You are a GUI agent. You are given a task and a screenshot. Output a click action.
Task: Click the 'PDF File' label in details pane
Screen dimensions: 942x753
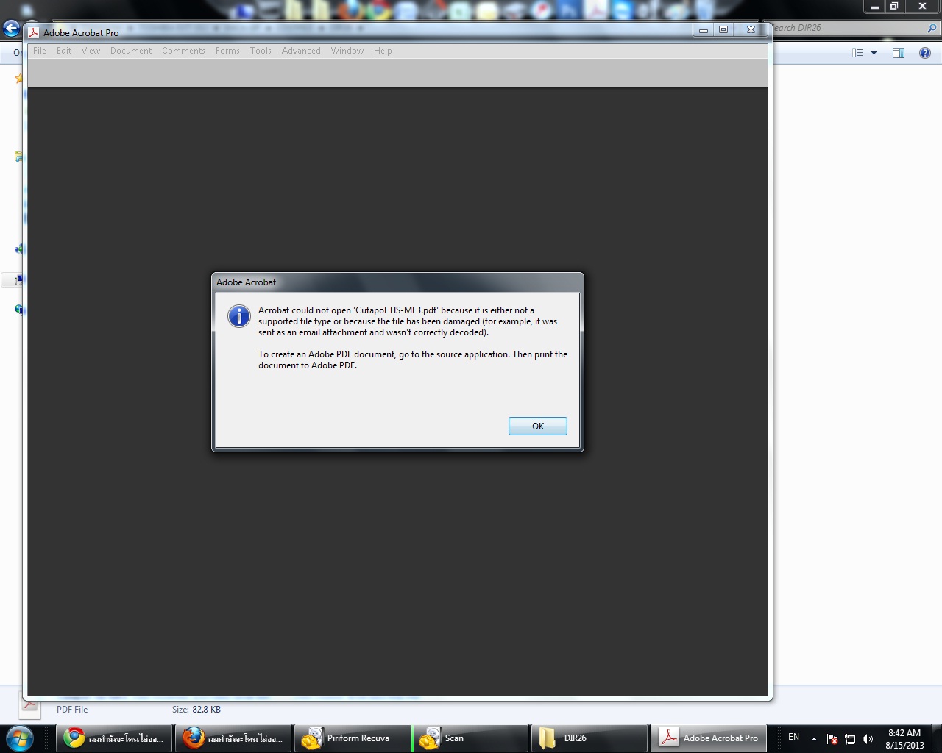pyautogui.click(x=72, y=710)
